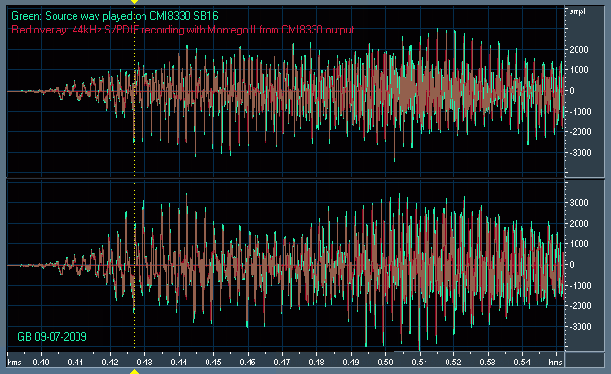
Task: Click the 0.48 mark on the time ruler
Action: coord(316,363)
